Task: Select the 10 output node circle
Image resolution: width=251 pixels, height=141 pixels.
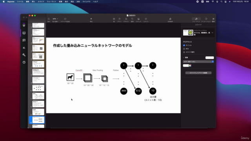Action: [153, 91]
